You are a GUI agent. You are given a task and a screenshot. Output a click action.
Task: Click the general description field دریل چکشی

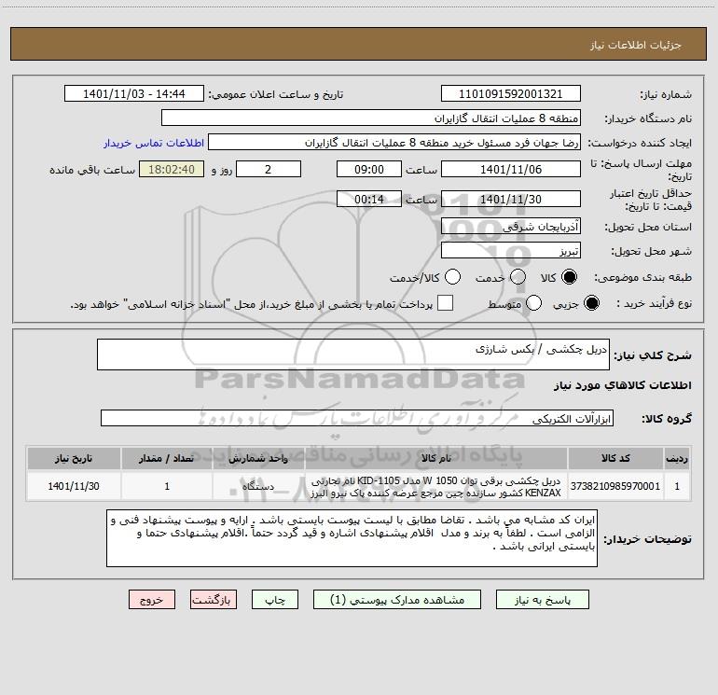(353, 354)
